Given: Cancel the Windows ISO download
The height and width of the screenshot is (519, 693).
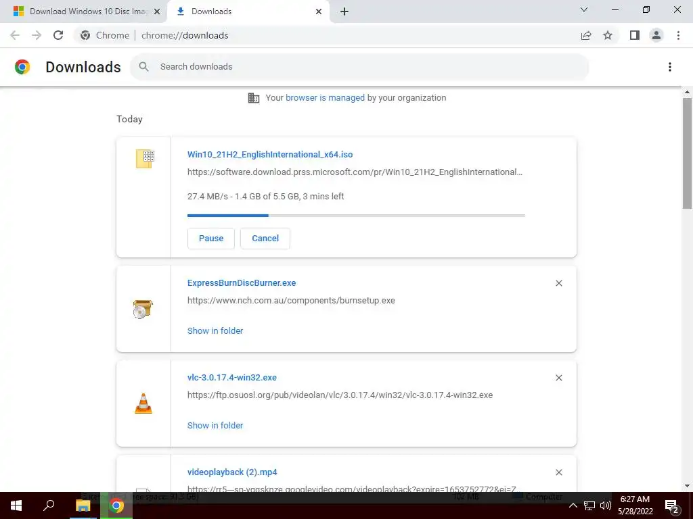Looking at the screenshot, I should coord(265,239).
